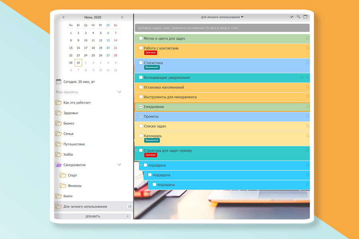Screen dimensions: 359x239
Task: Tick the Списки задач checkbox
Action: pos(140,126)
